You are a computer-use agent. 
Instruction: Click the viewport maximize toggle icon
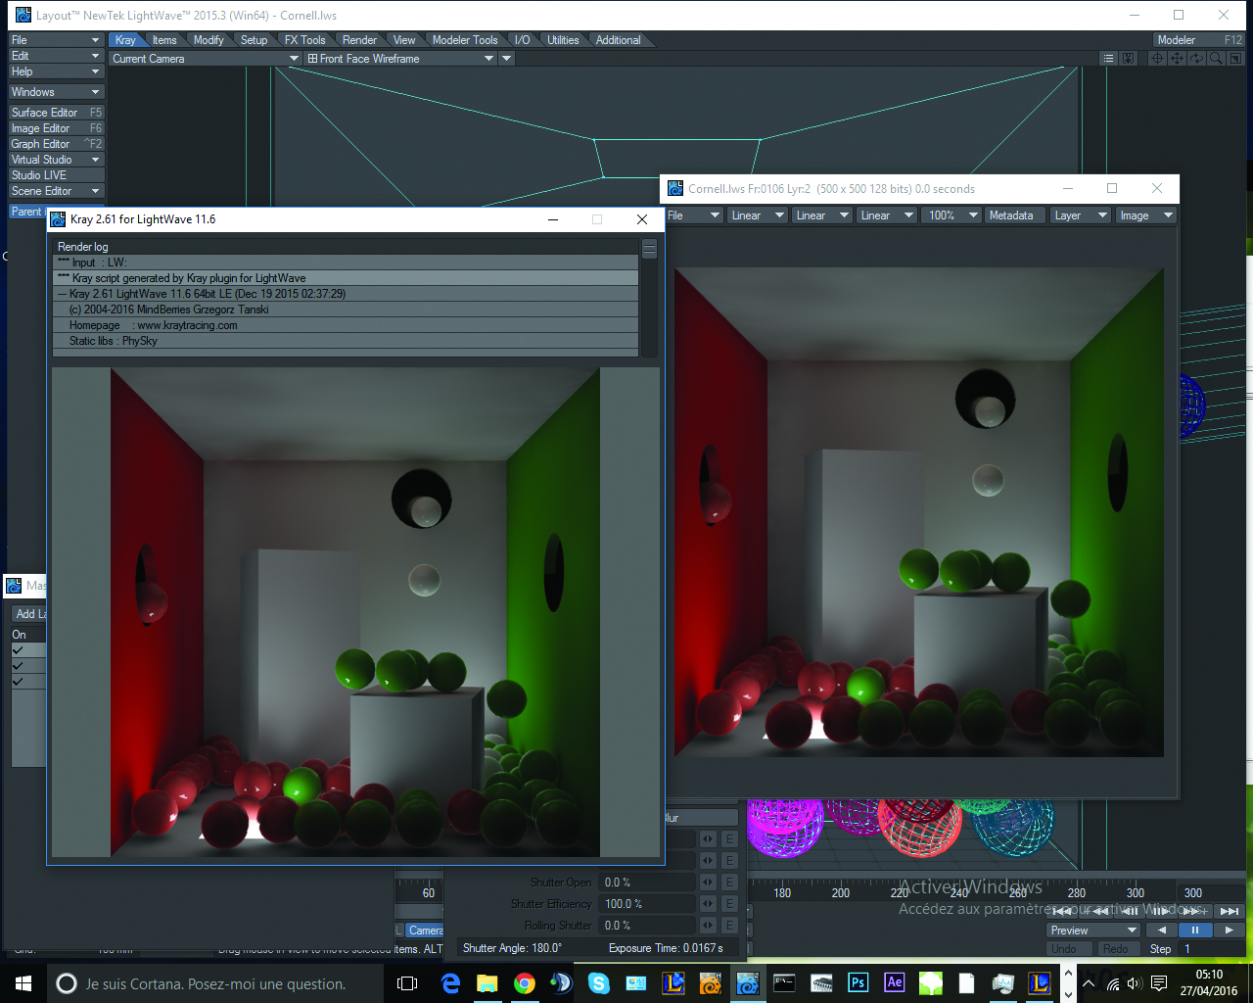click(x=1234, y=59)
